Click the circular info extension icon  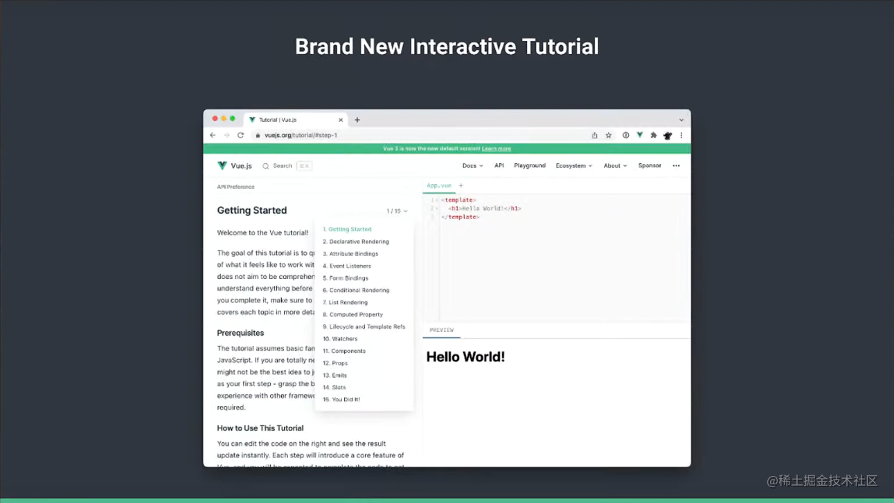point(626,136)
